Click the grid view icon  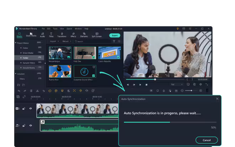point(119,41)
